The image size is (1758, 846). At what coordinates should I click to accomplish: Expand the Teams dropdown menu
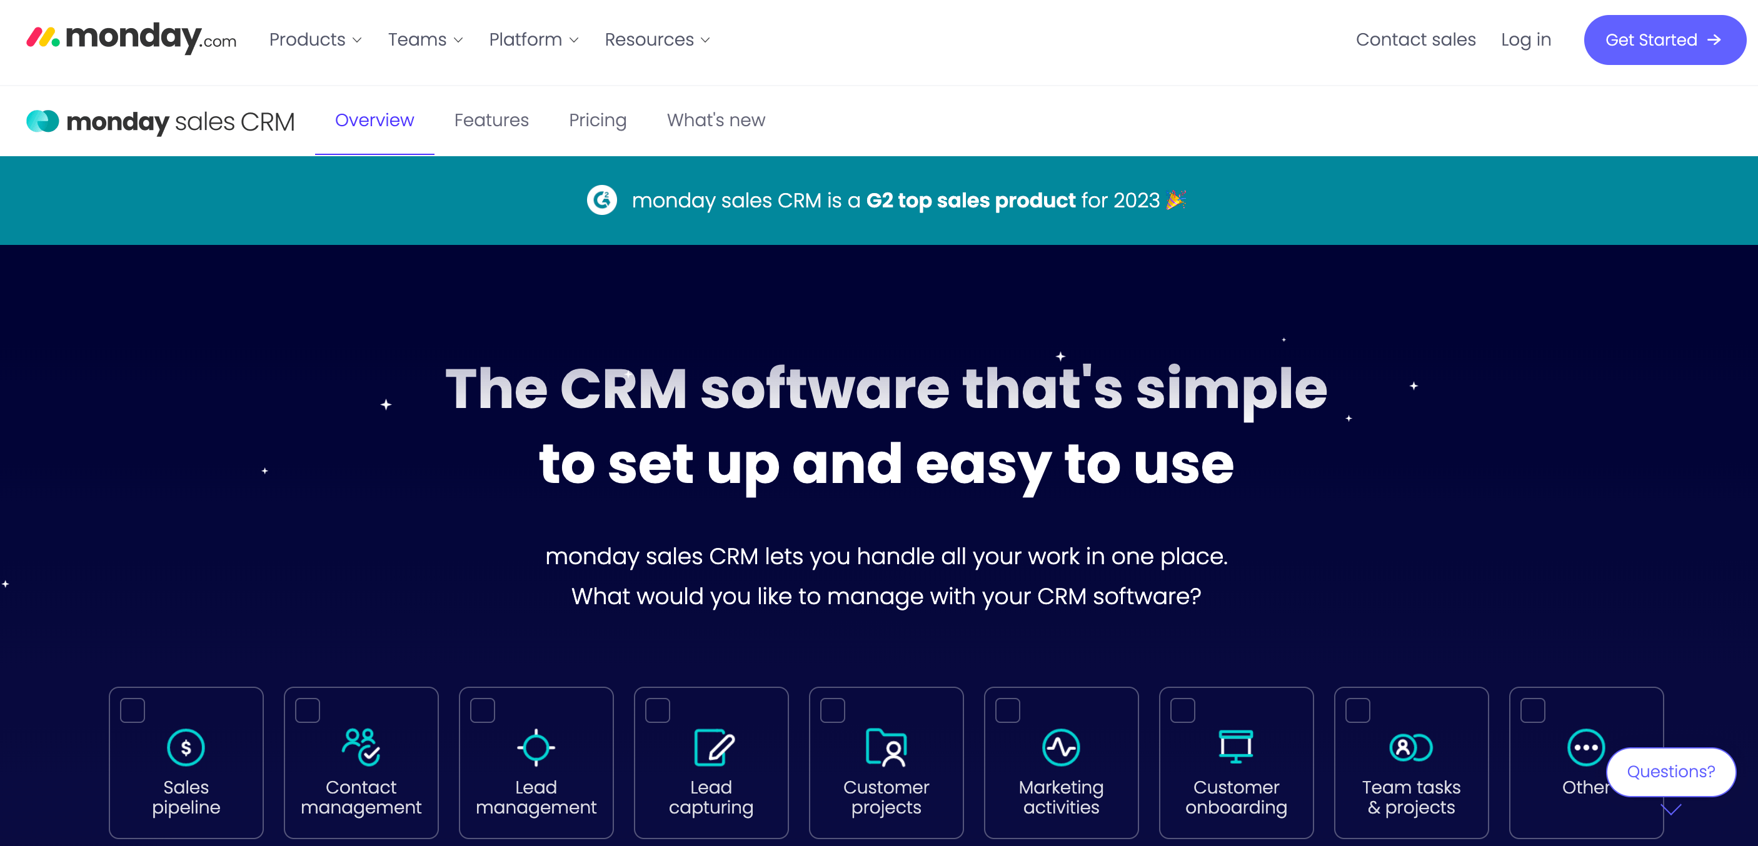426,39
